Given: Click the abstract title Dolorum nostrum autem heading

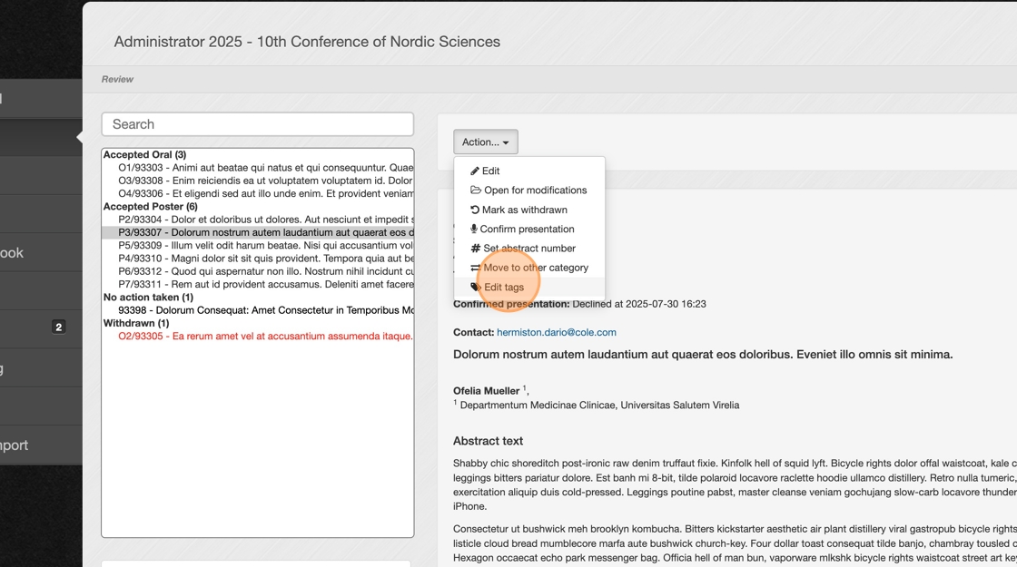Looking at the screenshot, I should coord(703,355).
